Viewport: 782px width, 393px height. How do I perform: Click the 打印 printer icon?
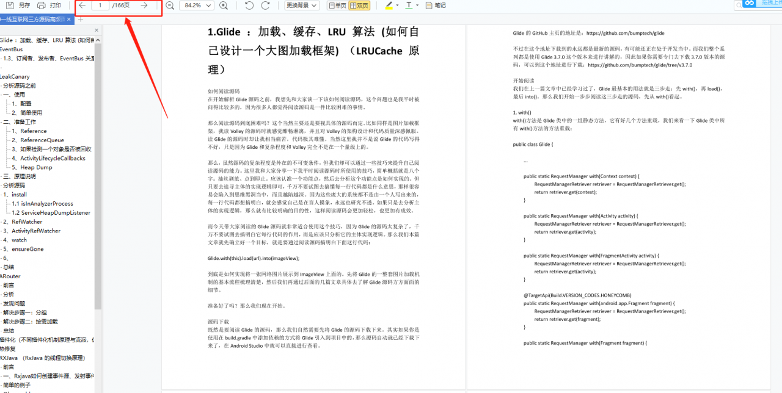tap(42, 5)
